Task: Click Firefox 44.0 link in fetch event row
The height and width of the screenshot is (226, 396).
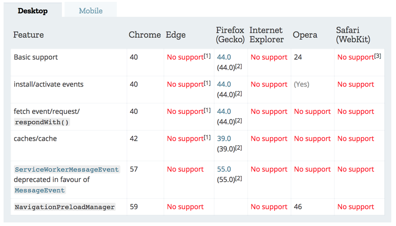Action: (x=224, y=112)
